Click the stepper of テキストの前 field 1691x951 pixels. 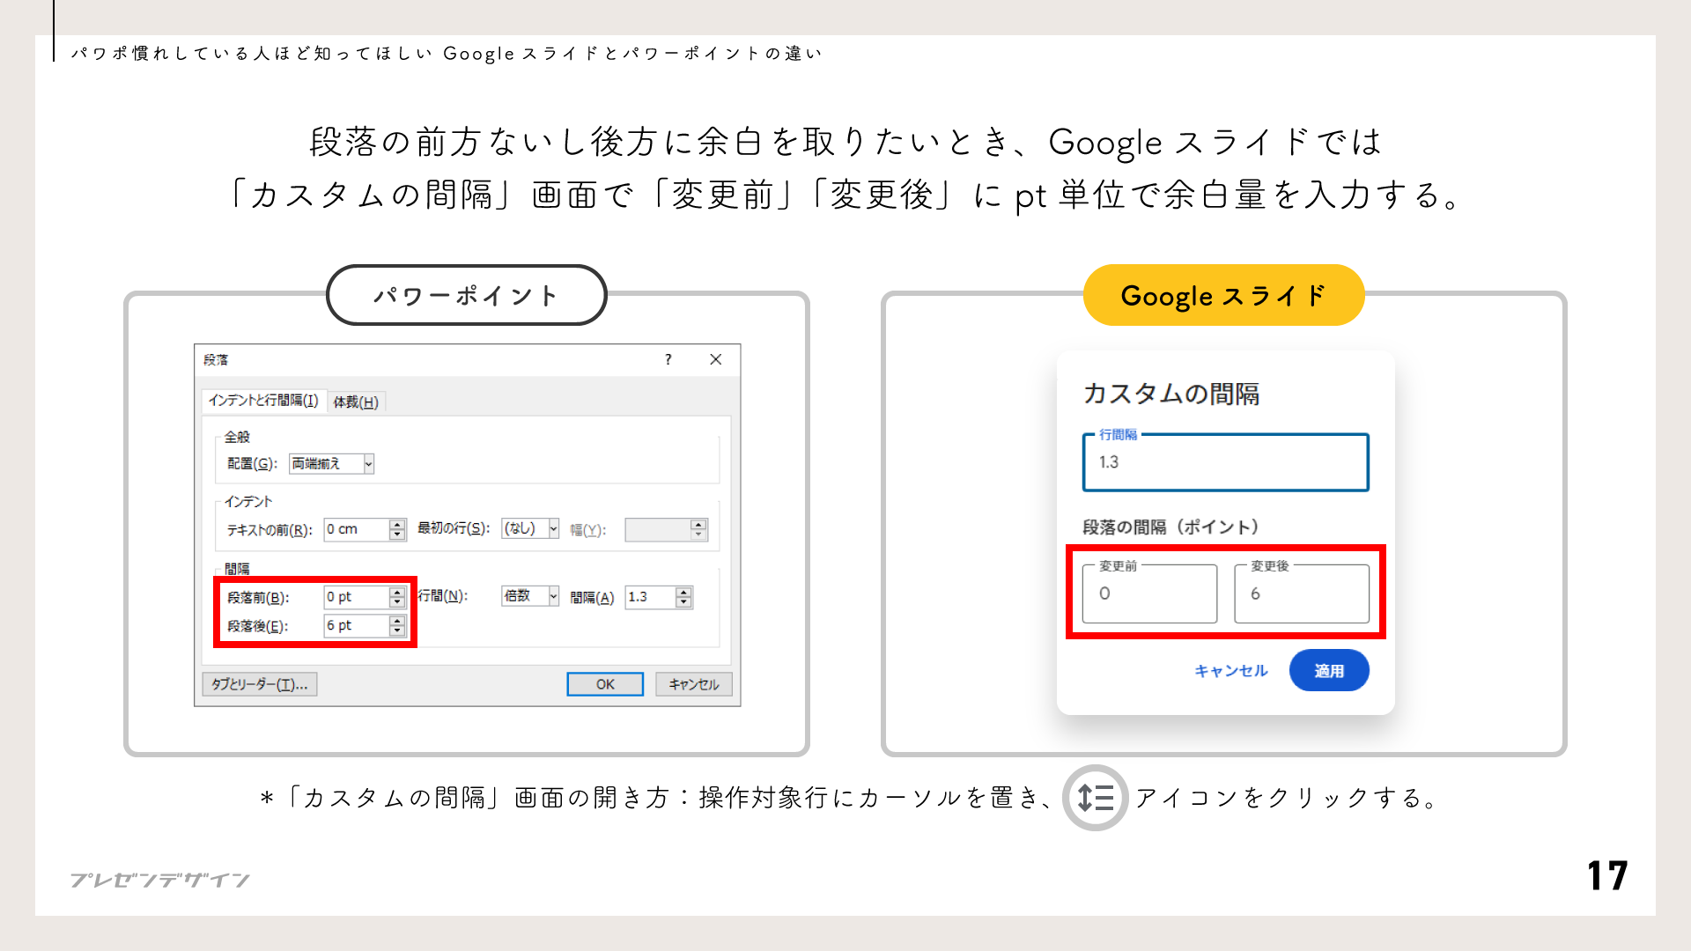pos(397,529)
